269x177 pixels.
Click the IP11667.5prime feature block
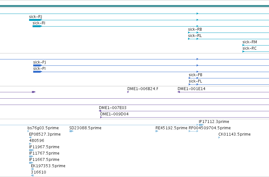pyautogui.click(x=31, y=163)
